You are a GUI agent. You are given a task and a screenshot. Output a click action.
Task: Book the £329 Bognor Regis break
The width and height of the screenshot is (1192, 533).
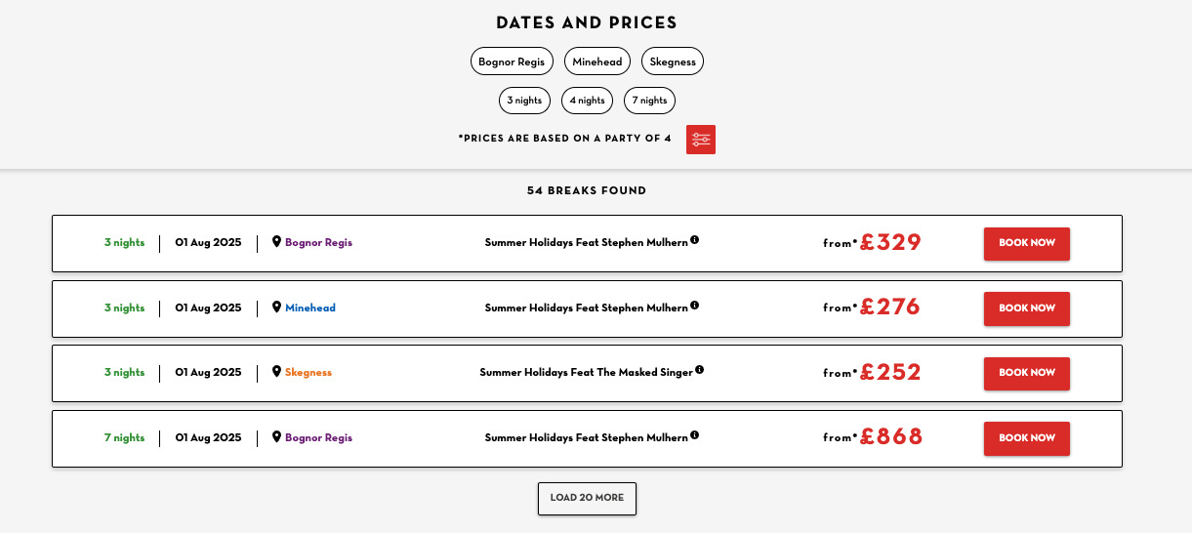click(x=1027, y=243)
